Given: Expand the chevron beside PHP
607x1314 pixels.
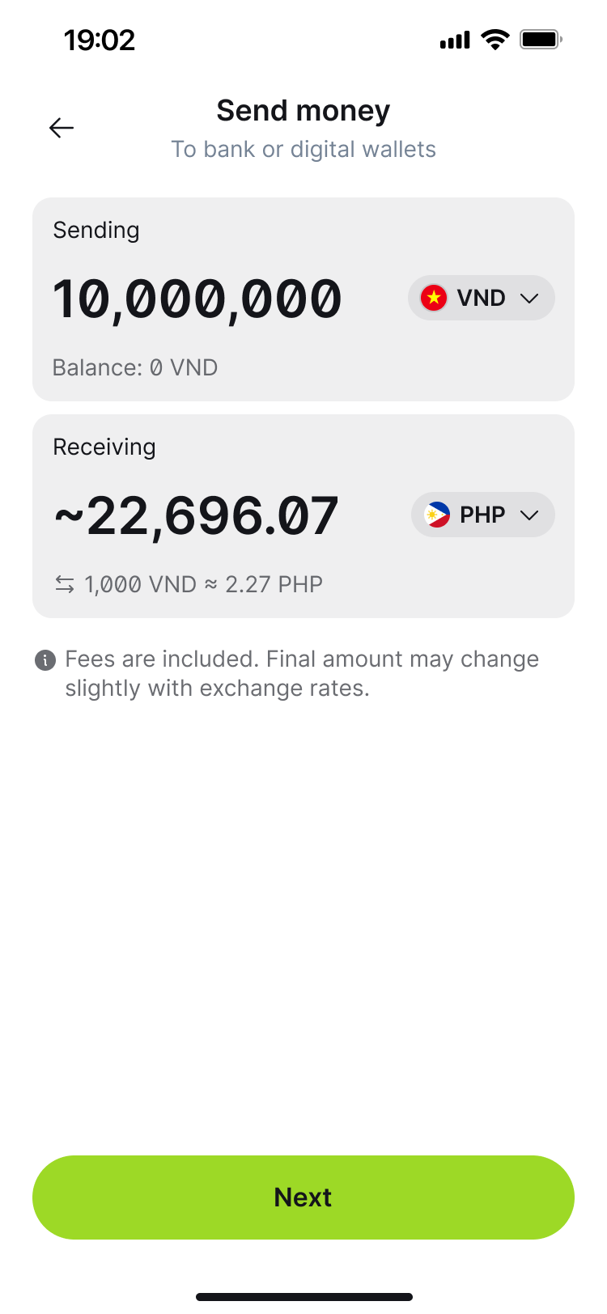Looking at the screenshot, I should click(529, 515).
